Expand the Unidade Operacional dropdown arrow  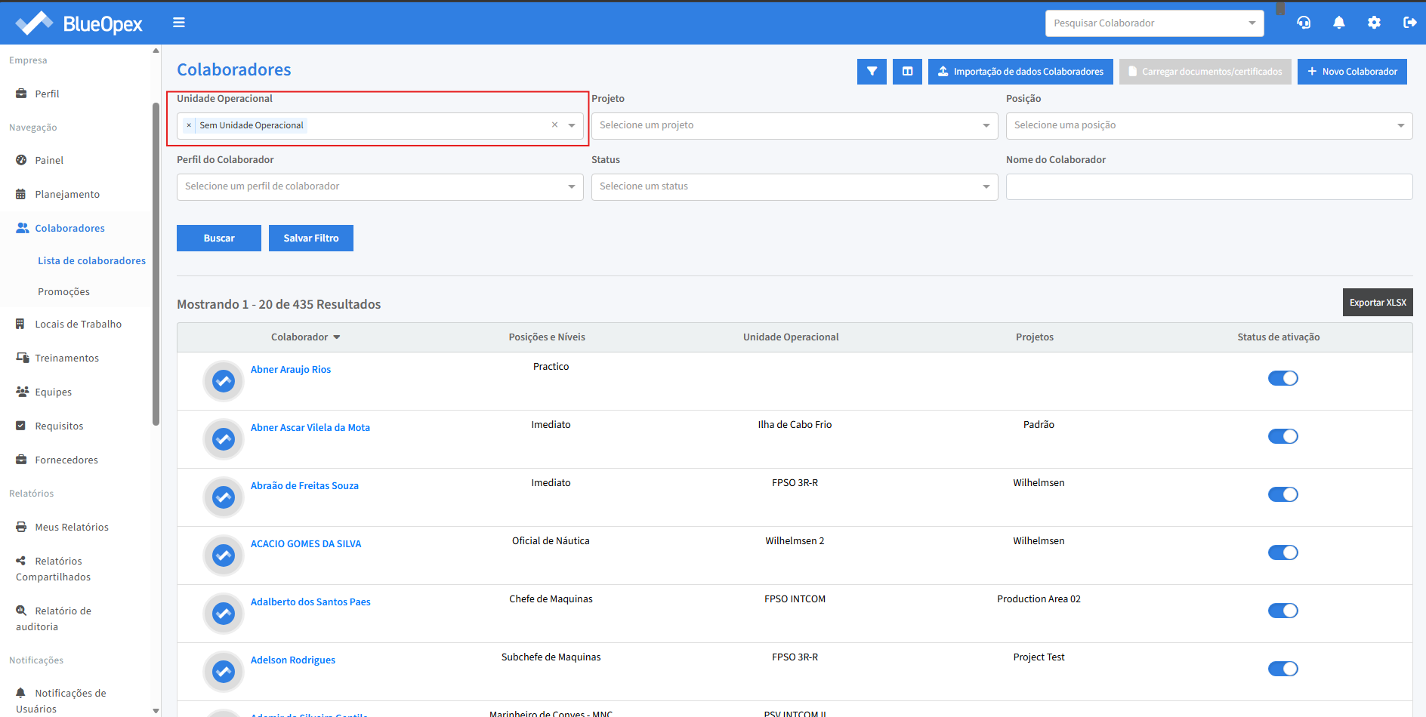click(572, 125)
